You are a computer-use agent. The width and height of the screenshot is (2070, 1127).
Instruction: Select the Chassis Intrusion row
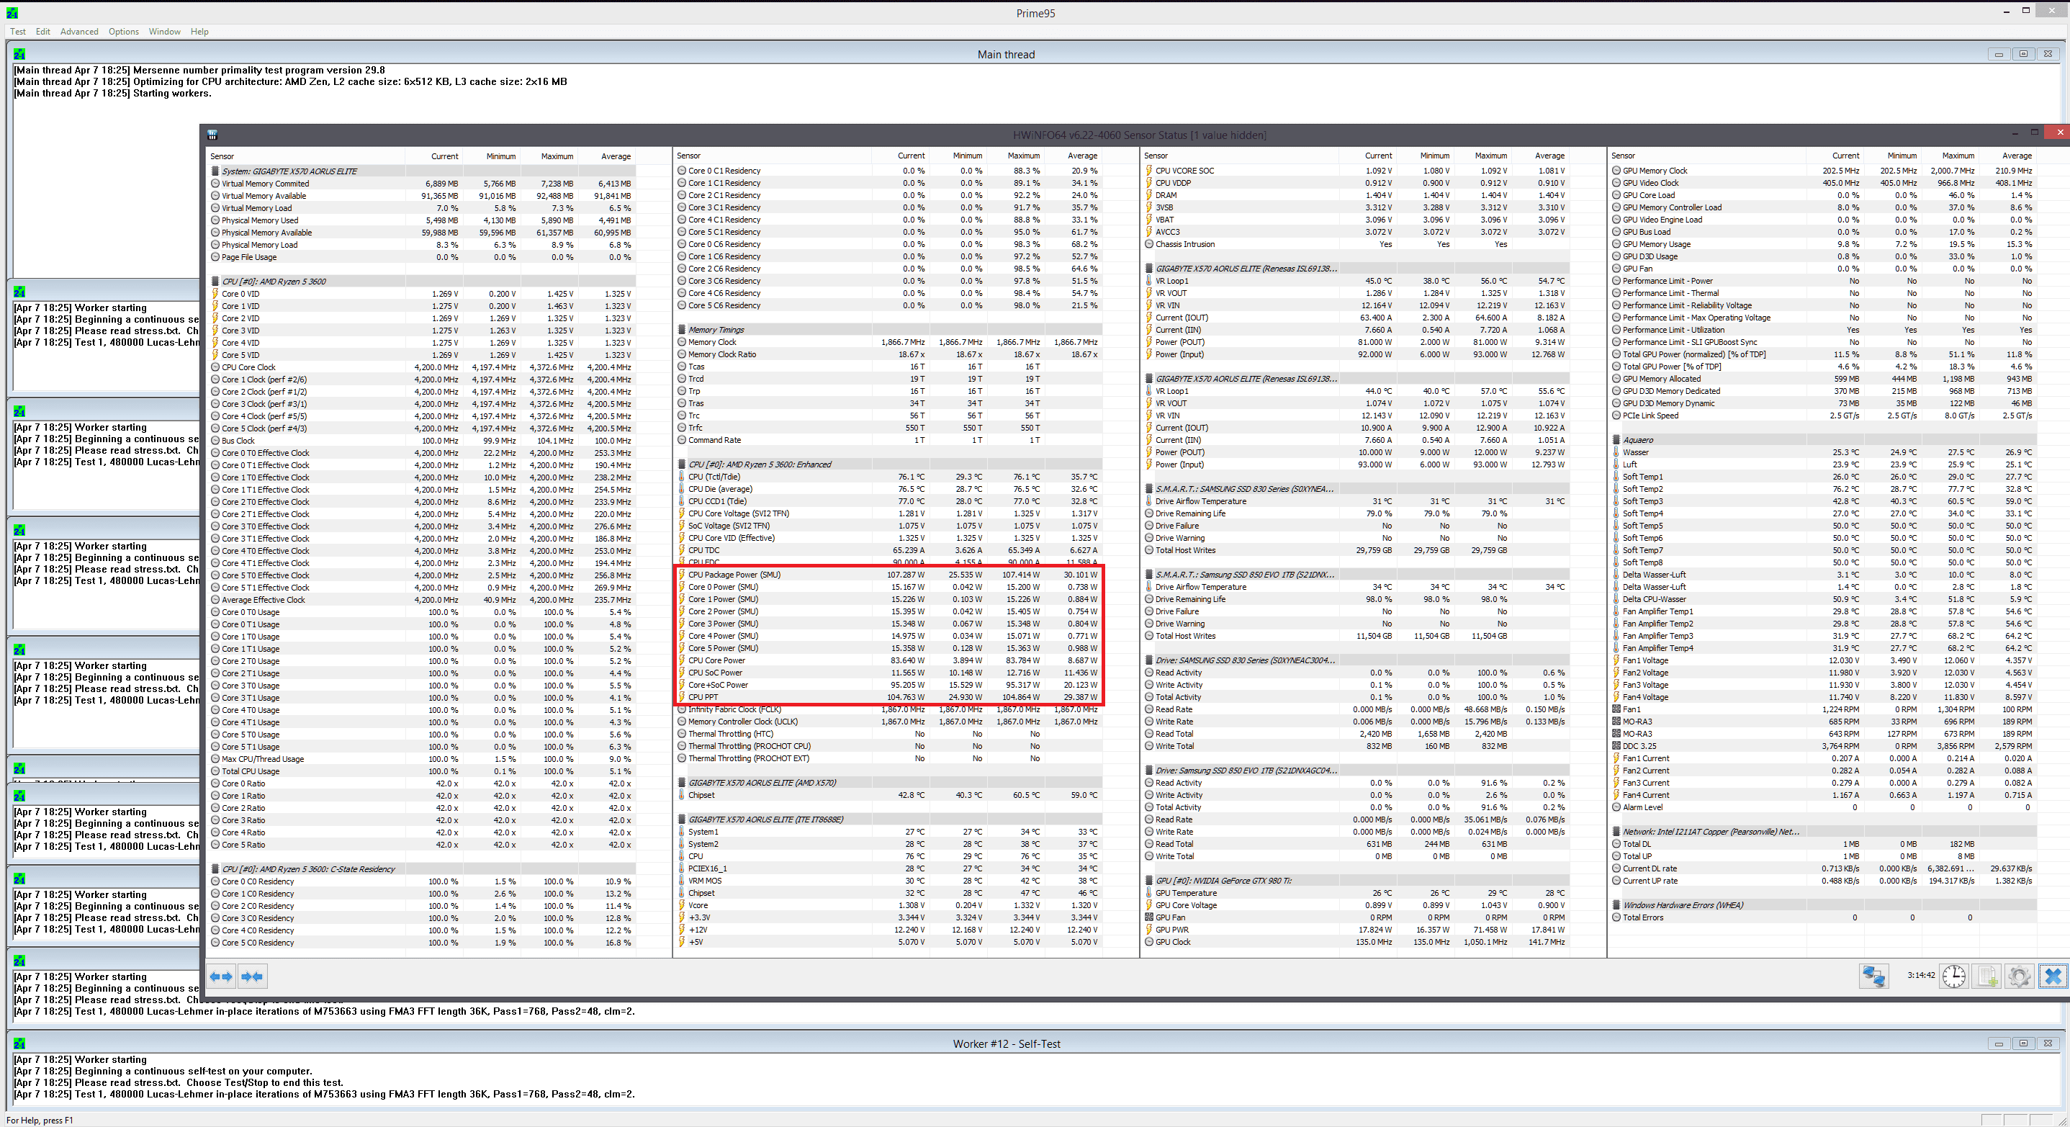click(1356, 244)
